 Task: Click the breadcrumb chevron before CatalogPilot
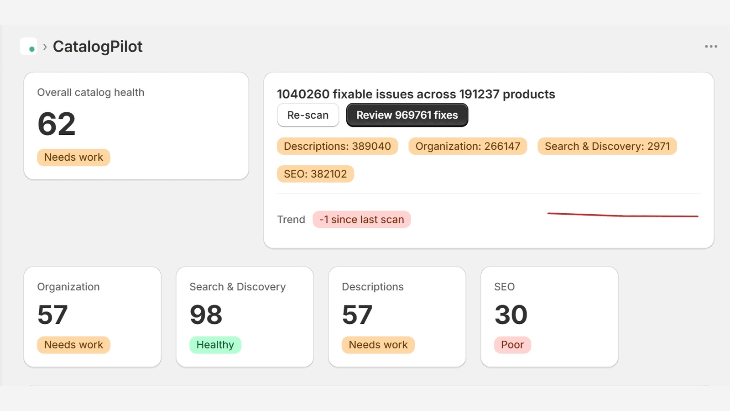pos(45,47)
